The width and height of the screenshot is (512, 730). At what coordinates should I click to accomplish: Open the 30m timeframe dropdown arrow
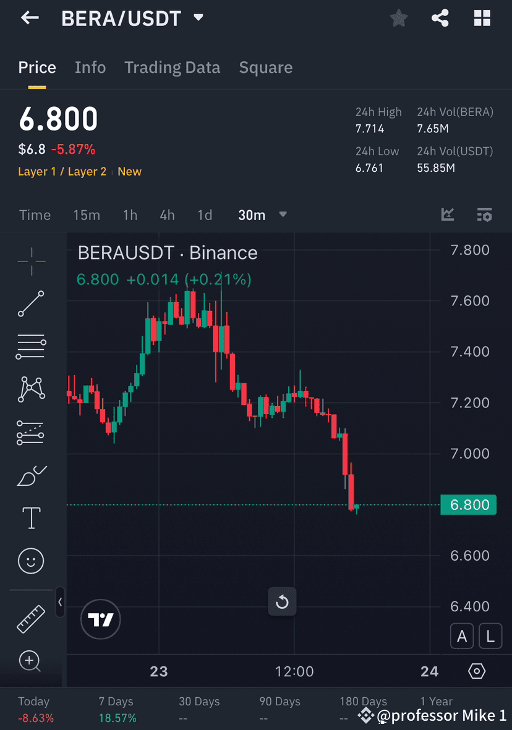tap(283, 215)
